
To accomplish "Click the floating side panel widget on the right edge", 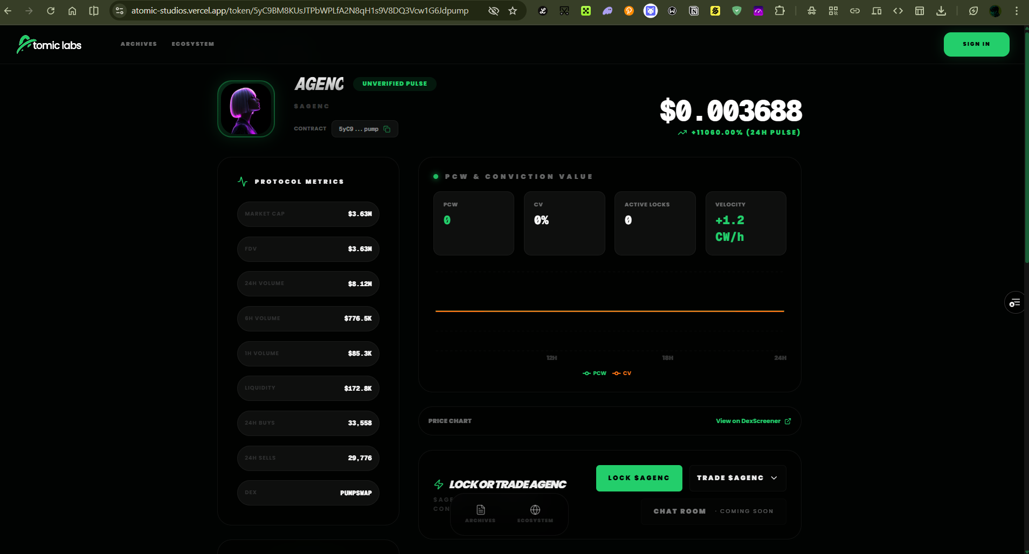I will [x=1015, y=303].
